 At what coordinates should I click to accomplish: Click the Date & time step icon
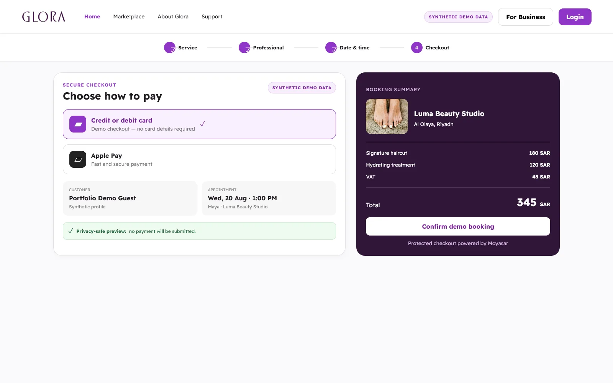(x=331, y=47)
